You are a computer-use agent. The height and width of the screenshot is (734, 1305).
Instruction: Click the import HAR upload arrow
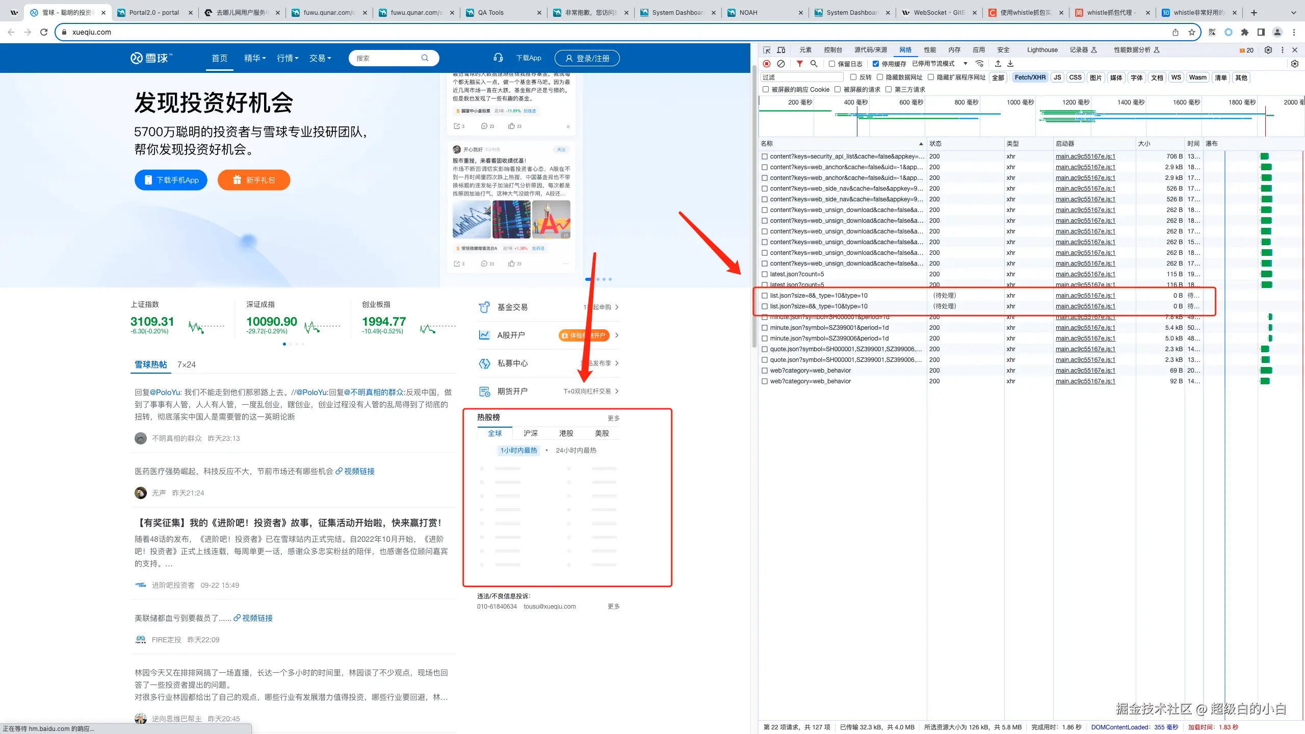click(x=998, y=64)
